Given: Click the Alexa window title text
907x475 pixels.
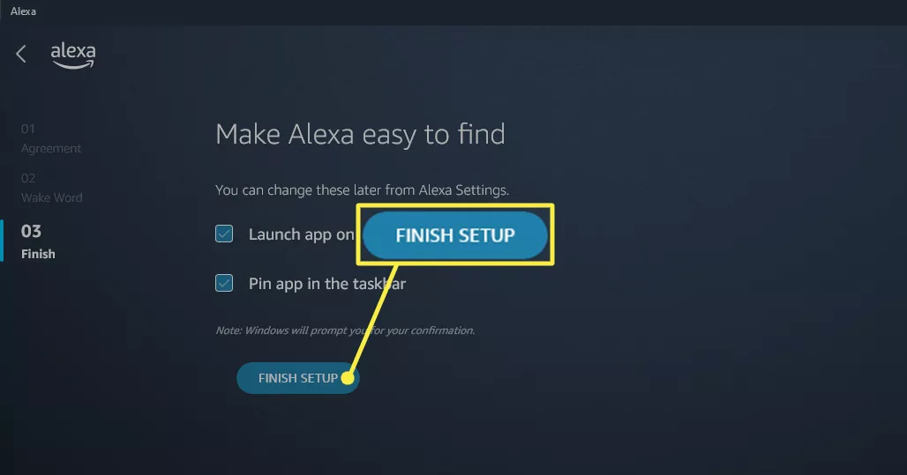Looking at the screenshot, I should 23,11.
